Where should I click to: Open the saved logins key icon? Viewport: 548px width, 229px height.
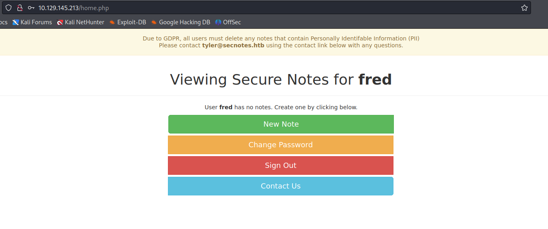[x=31, y=8]
